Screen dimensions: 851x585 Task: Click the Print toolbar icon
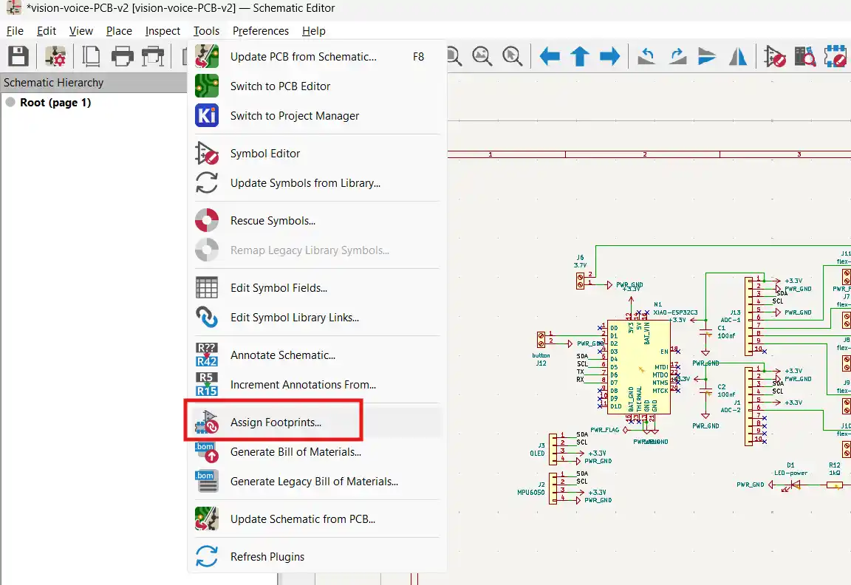coord(122,56)
